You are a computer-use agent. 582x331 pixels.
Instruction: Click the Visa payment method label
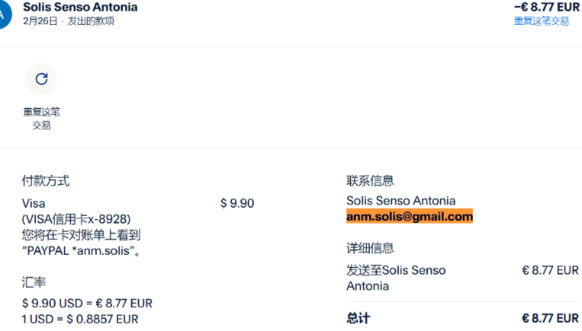click(x=34, y=203)
